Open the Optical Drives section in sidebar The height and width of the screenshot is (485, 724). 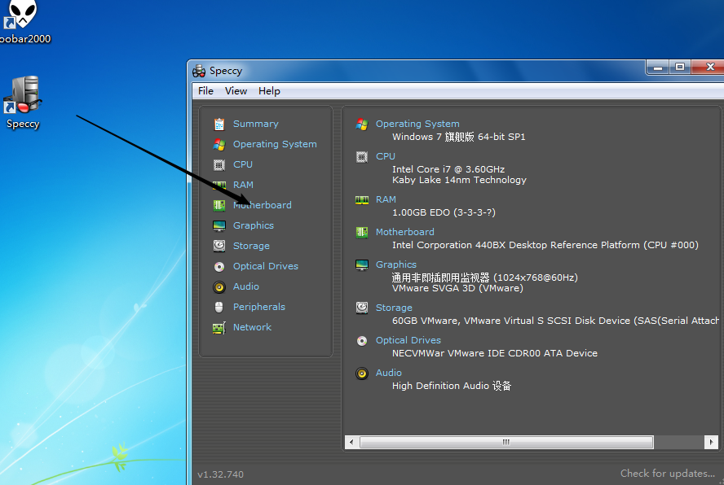click(266, 266)
